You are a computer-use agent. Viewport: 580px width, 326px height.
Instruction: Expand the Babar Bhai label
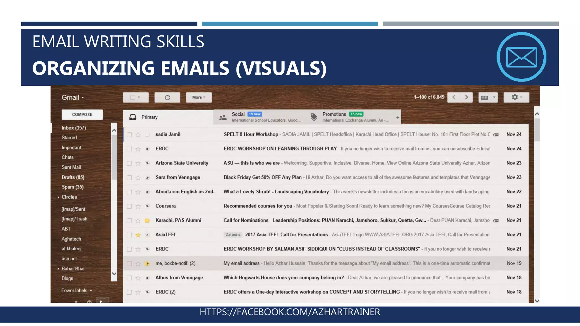(x=58, y=269)
